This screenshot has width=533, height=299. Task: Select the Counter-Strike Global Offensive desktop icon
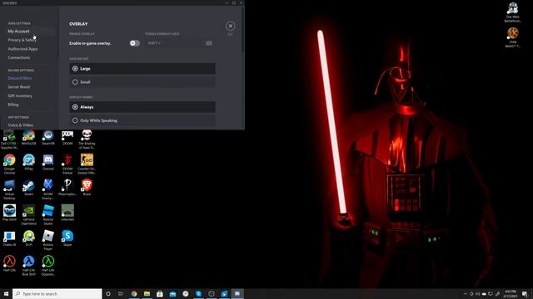coord(87,164)
